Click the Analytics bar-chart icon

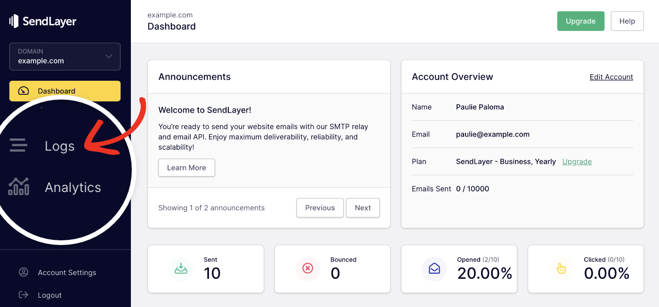(x=18, y=186)
